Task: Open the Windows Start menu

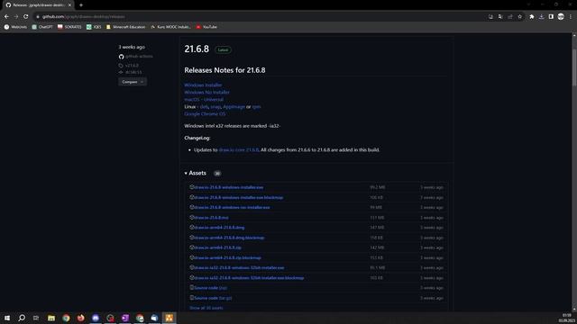Action: pyautogui.click(x=7, y=318)
